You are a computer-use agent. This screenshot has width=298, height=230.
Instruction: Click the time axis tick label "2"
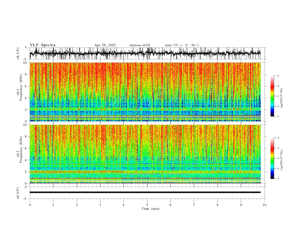click(x=77, y=205)
